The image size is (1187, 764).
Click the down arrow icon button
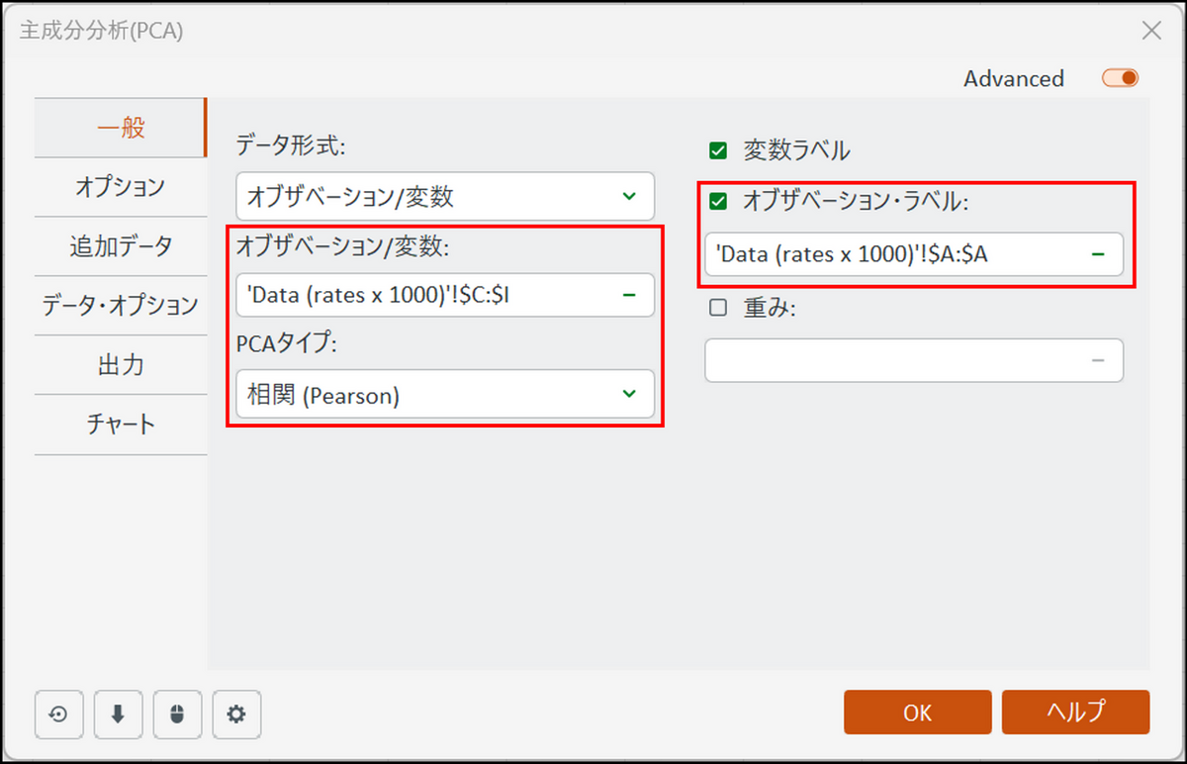click(x=118, y=715)
